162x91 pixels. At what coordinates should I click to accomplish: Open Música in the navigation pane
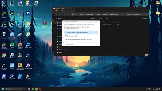59,47
